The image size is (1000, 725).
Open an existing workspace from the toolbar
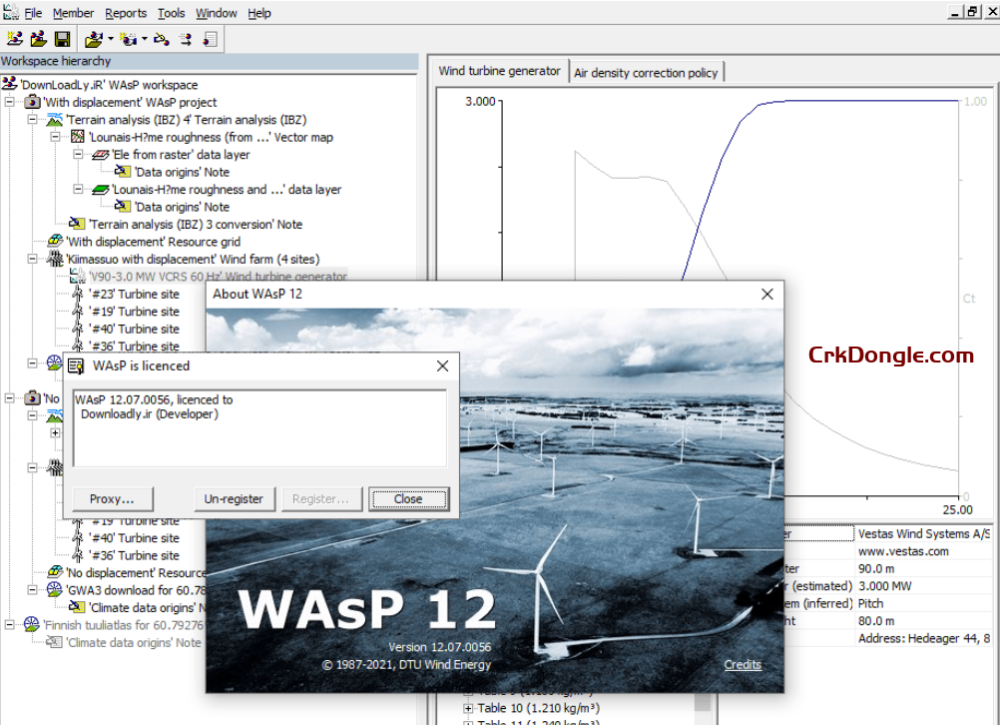click(x=38, y=37)
